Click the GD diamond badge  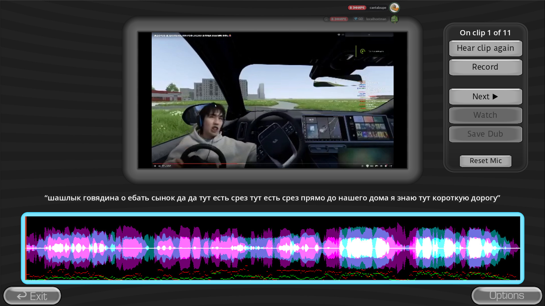click(358, 19)
